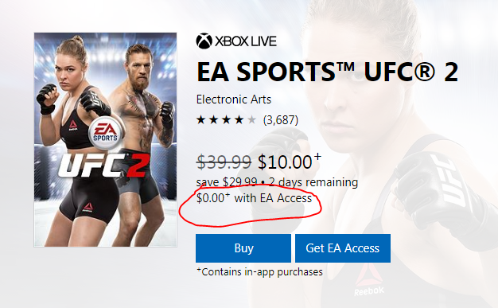Screen dimensions: 498x308
Task: Choose the Get EA Access button
Action: pos(343,248)
